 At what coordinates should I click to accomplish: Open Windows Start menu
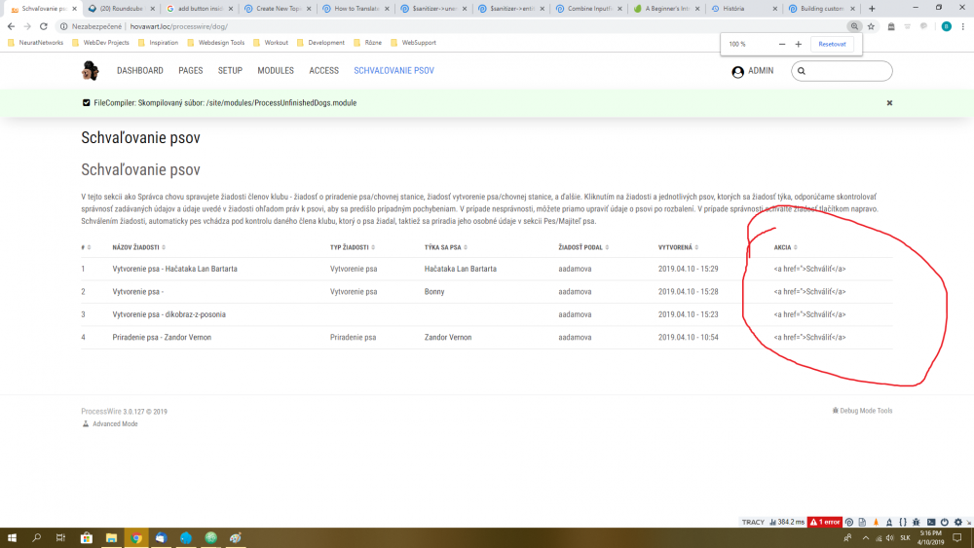coord(13,537)
